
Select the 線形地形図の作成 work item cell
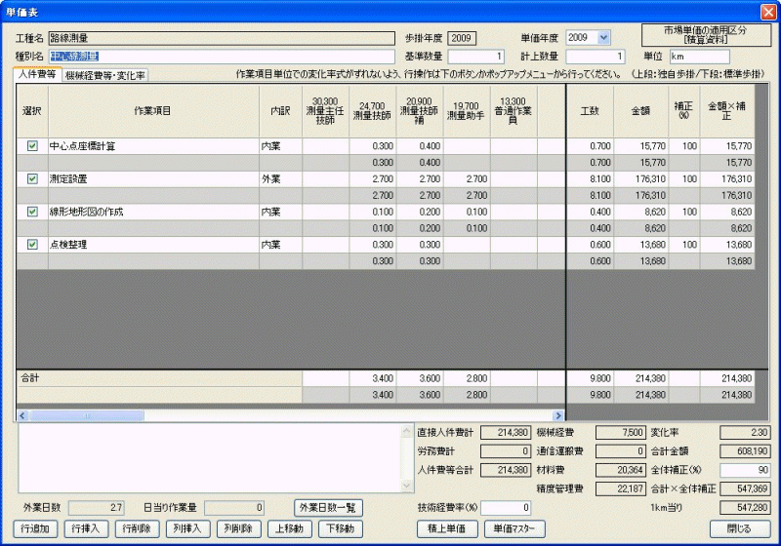pos(153,212)
